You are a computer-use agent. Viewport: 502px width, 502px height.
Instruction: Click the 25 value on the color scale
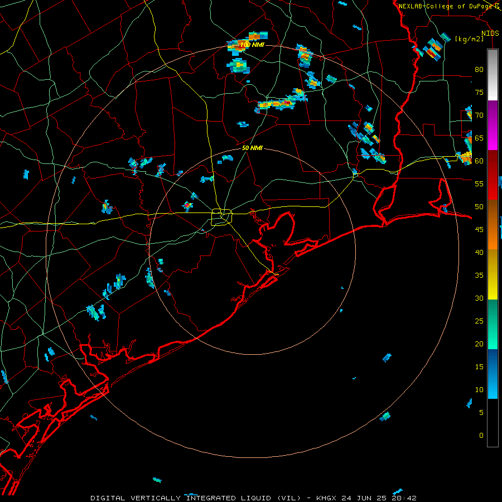[x=479, y=321]
